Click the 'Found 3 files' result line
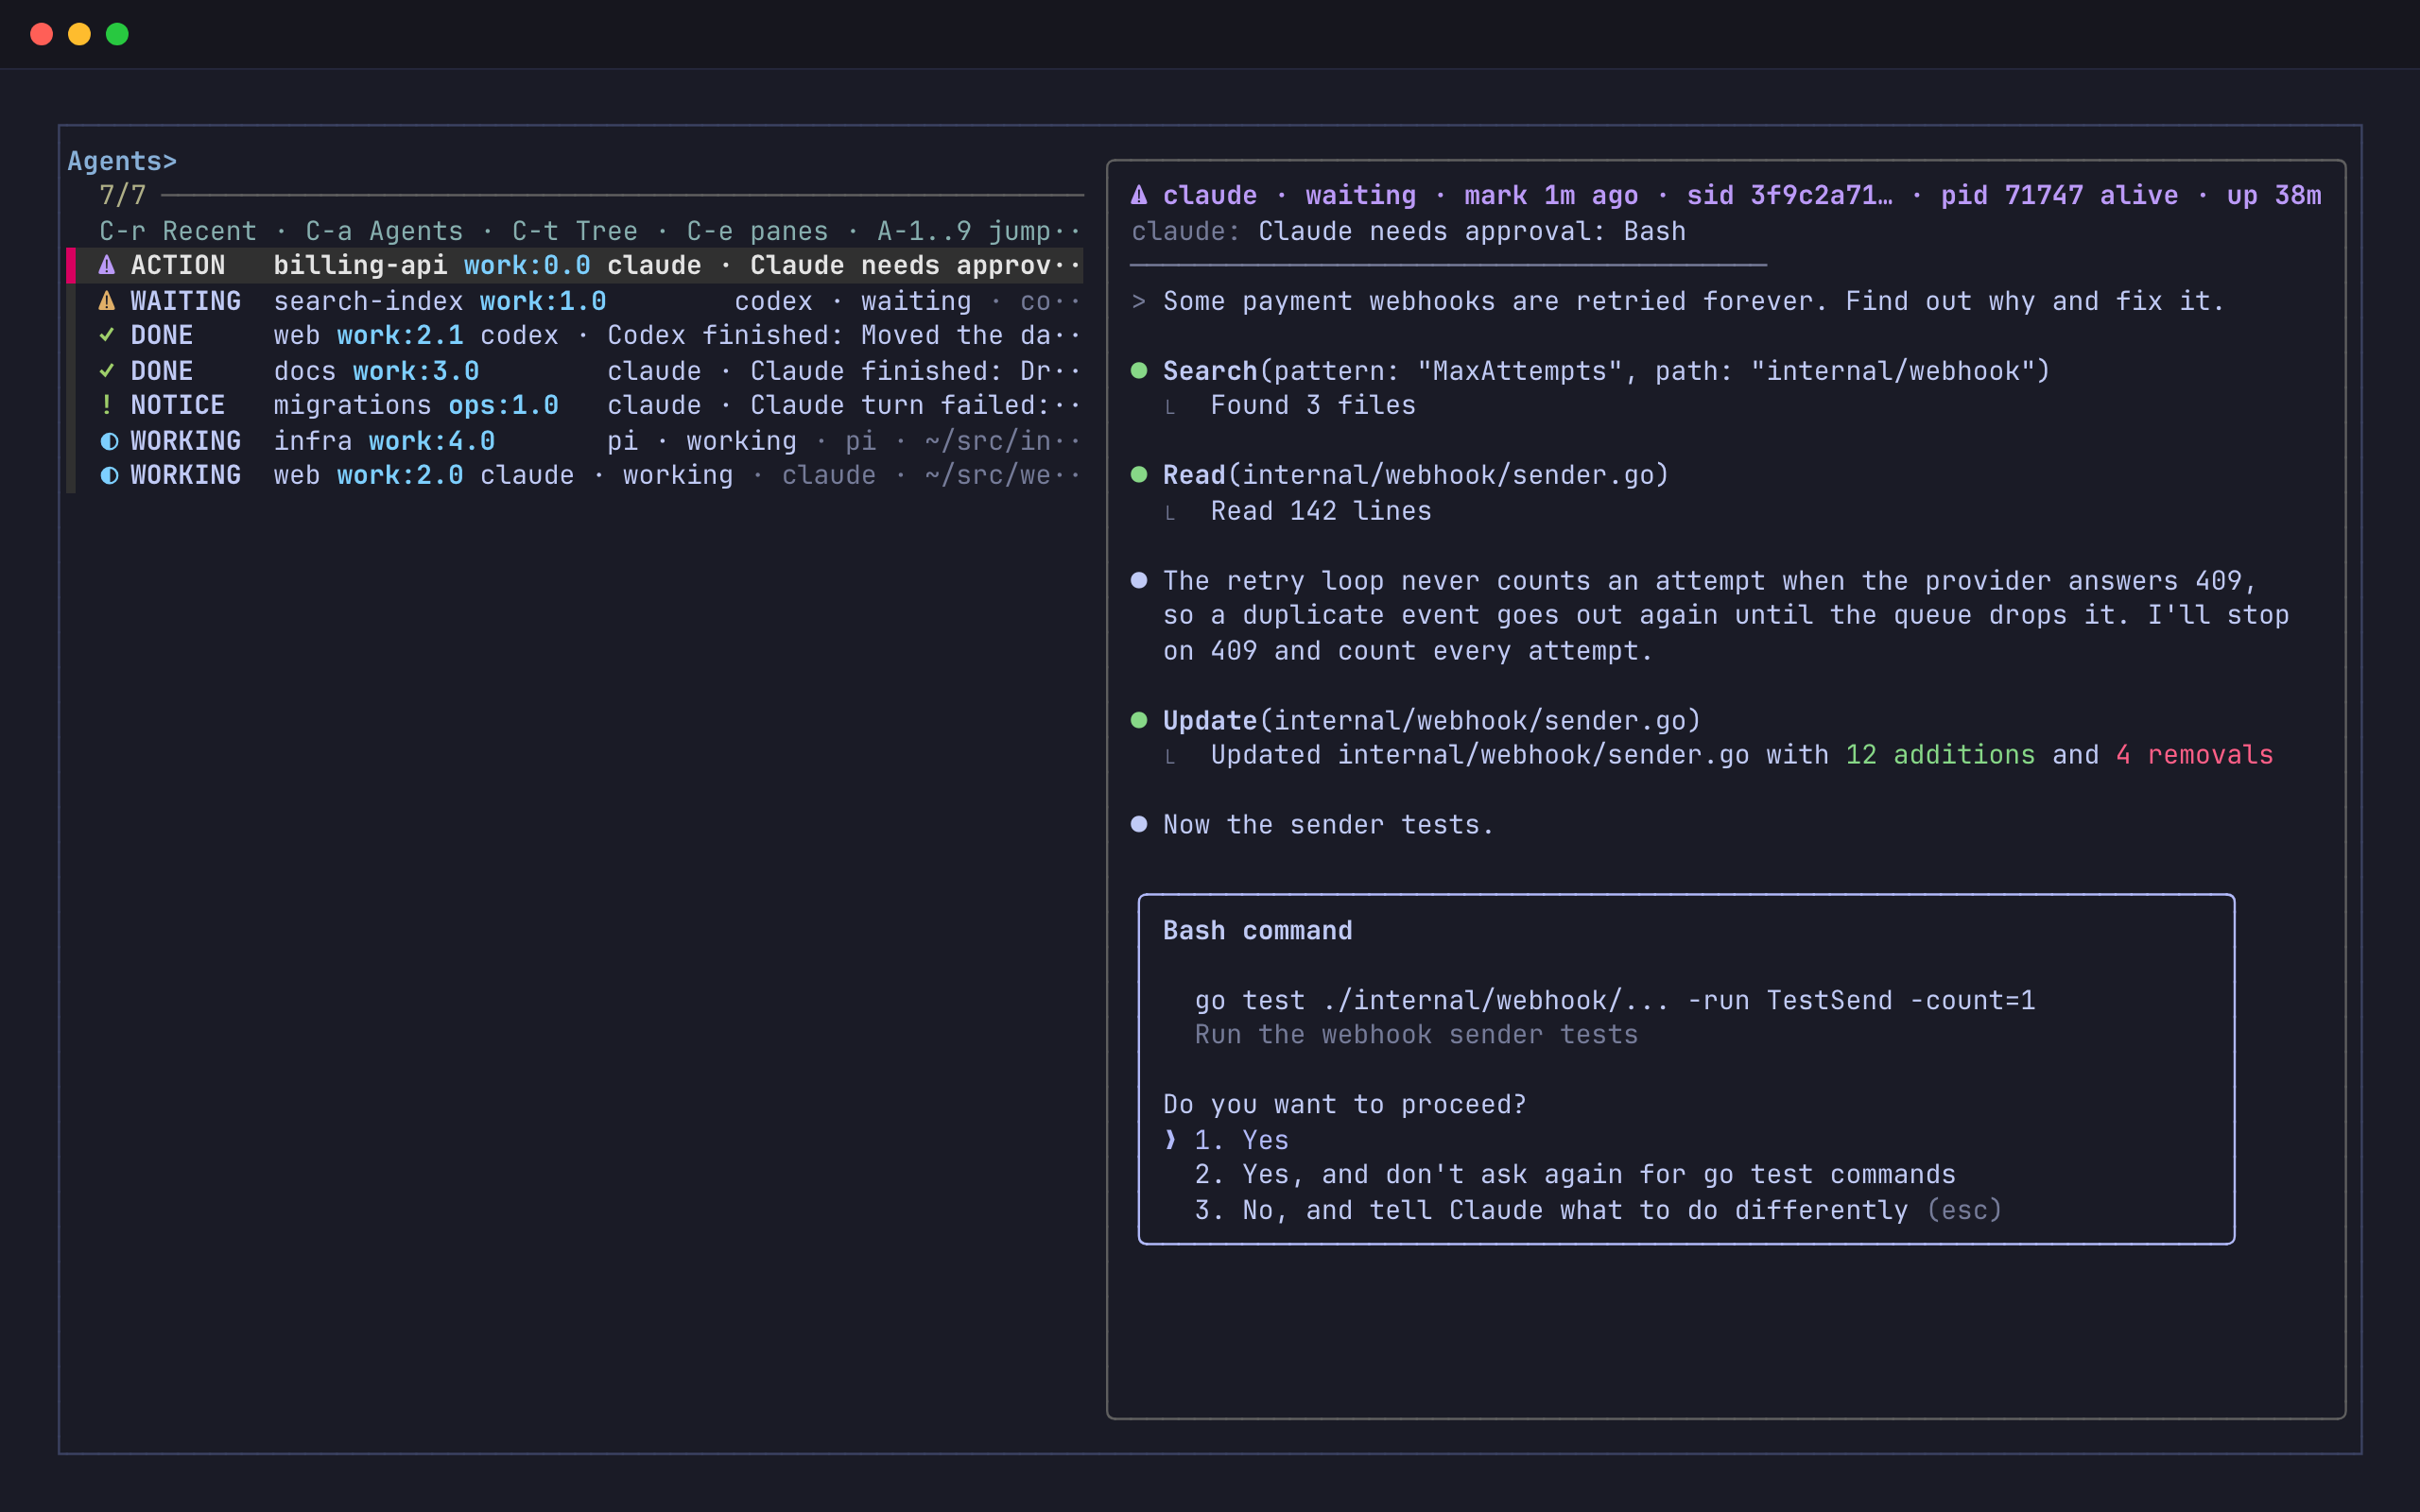 click(x=1313, y=405)
